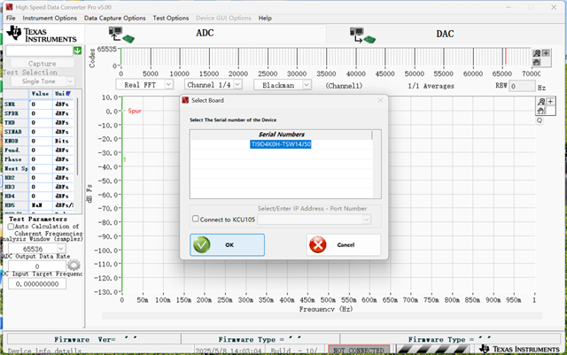The image size is (567, 355).
Task: Click the SNR row value cell
Action: coord(41,104)
